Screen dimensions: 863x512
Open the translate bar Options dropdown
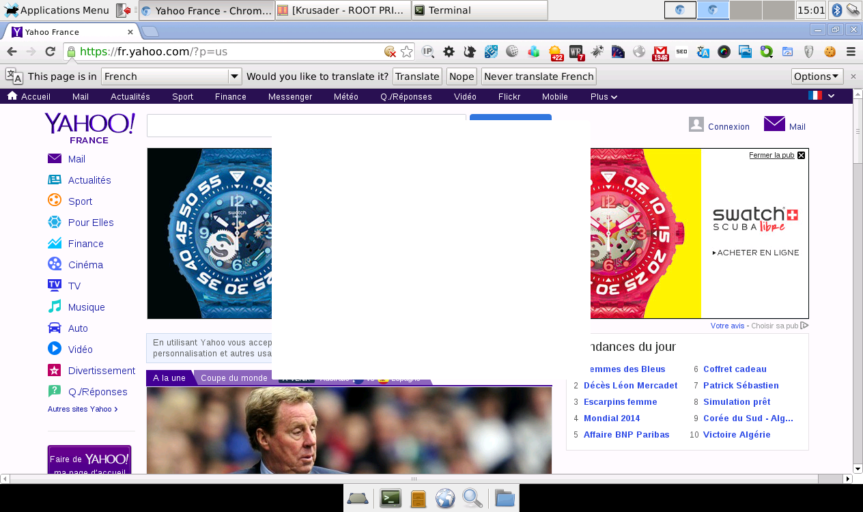click(x=817, y=76)
